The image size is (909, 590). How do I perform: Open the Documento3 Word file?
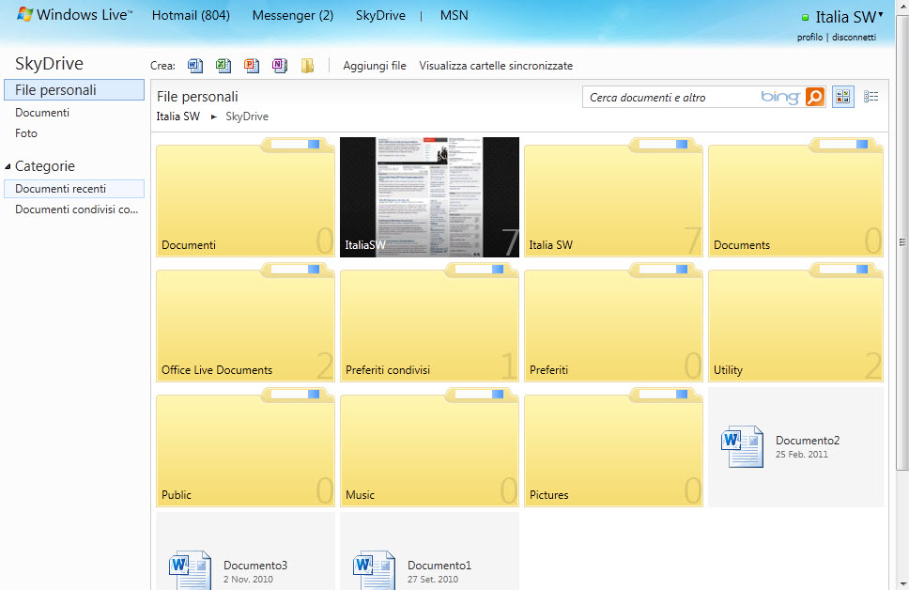point(246,552)
